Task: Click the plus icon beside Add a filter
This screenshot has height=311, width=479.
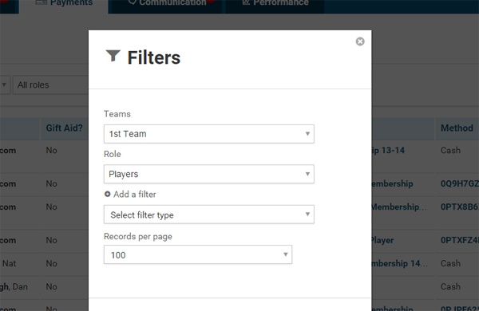Action: point(107,194)
